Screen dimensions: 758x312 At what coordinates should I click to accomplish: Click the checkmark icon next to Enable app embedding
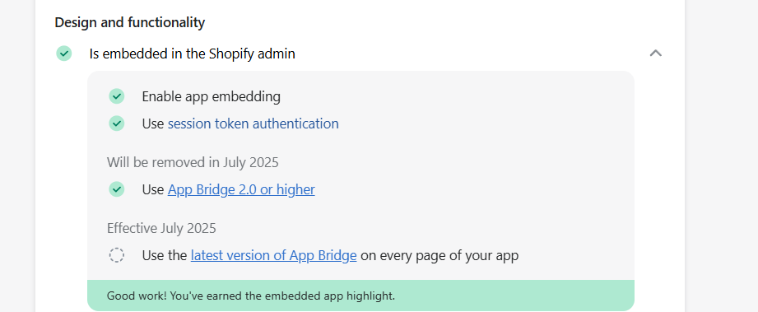coord(117,96)
